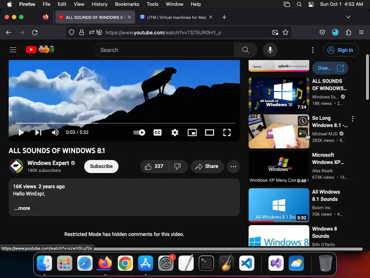Image resolution: width=370 pixels, height=278 pixels.
Task: Open Picture-in-Picture from address bar
Action: [x=275, y=32]
